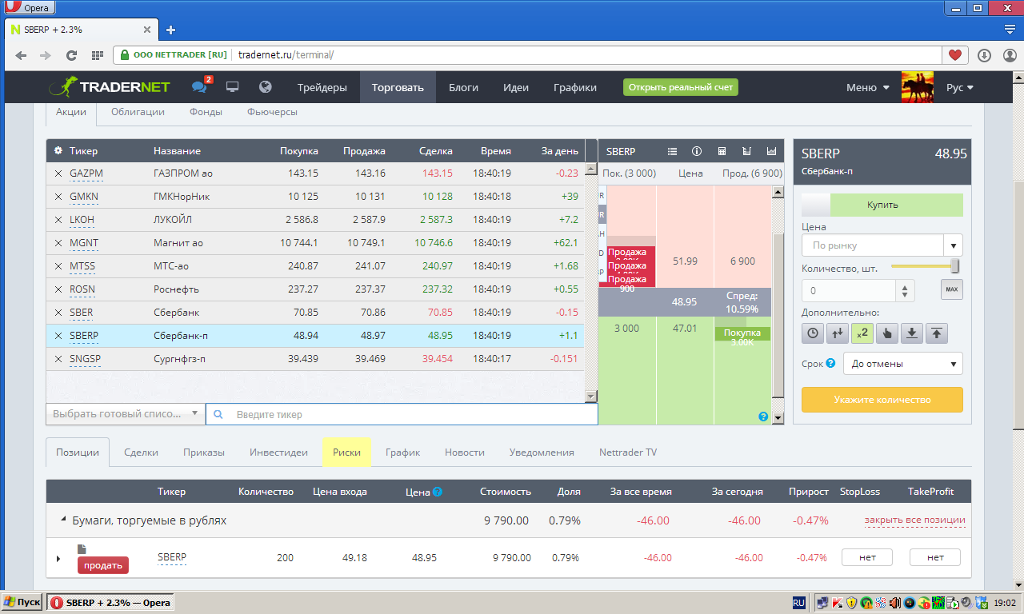
Task: Click the chart icon in SBERP panel
Action: pos(772,150)
